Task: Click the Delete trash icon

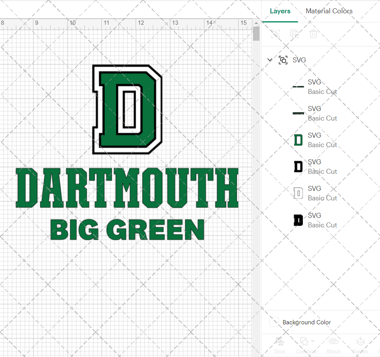Action: coord(313,34)
